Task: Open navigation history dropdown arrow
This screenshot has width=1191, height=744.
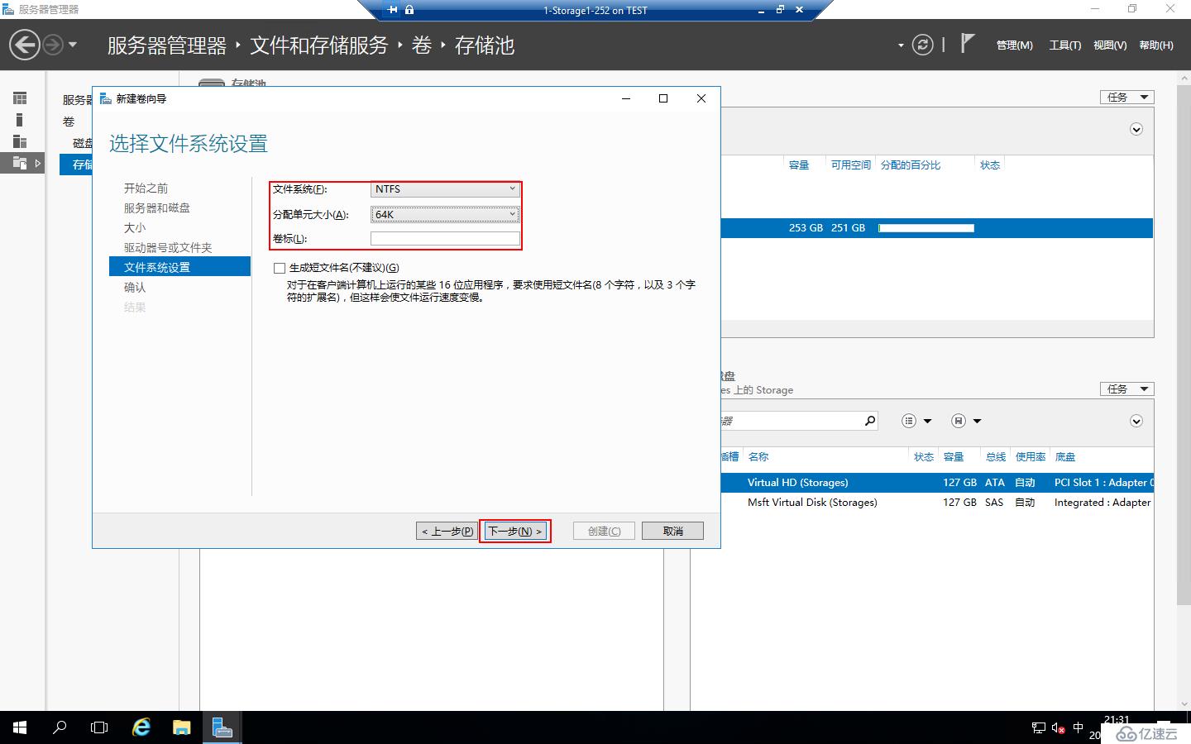Action: pos(73,45)
